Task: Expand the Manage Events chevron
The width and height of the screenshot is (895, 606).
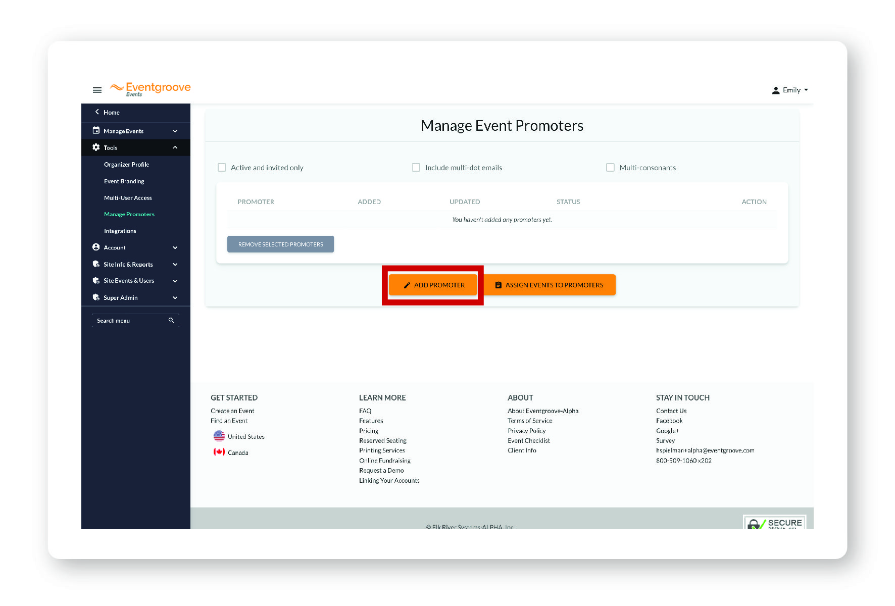Action: tap(175, 131)
